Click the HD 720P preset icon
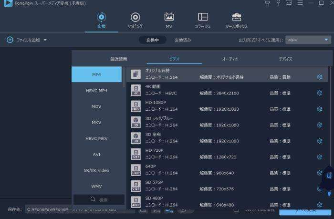Viewport: 334px width, 219px height. (136, 154)
